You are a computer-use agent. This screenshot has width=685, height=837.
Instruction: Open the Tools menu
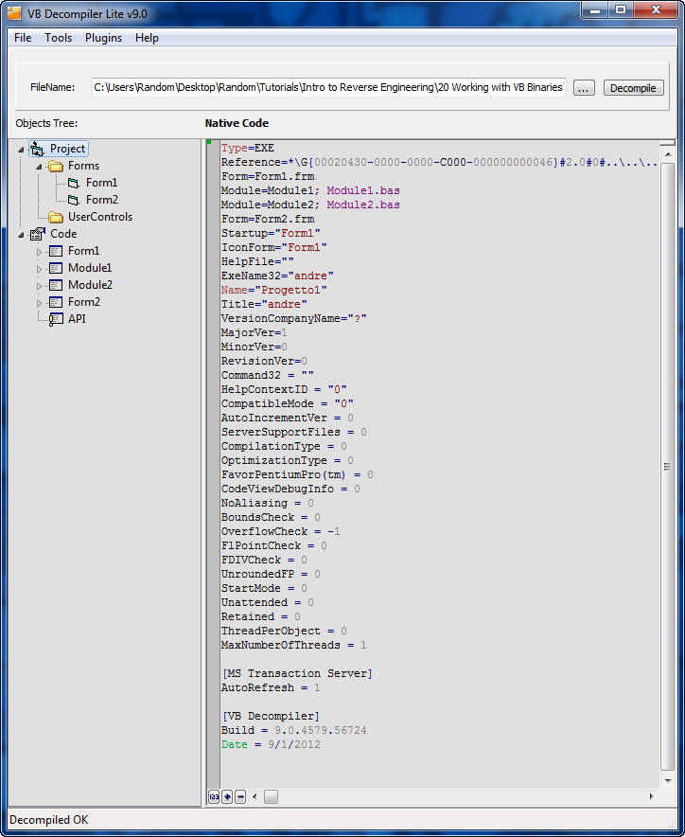pyautogui.click(x=58, y=38)
